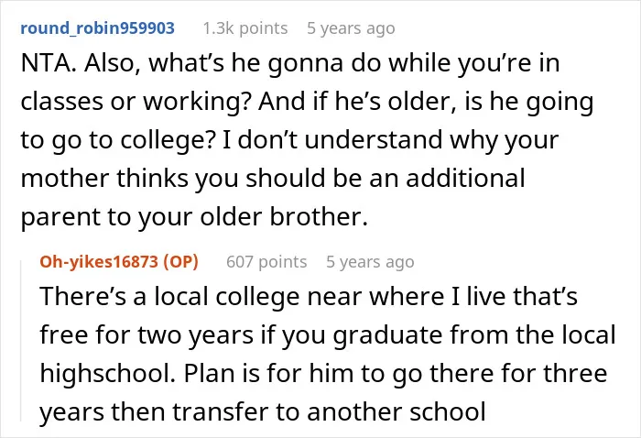The image size is (641, 438).
Task: Open the top comment's 5 years ago timestamp
Action: pyautogui.click(x=351, y=28)
